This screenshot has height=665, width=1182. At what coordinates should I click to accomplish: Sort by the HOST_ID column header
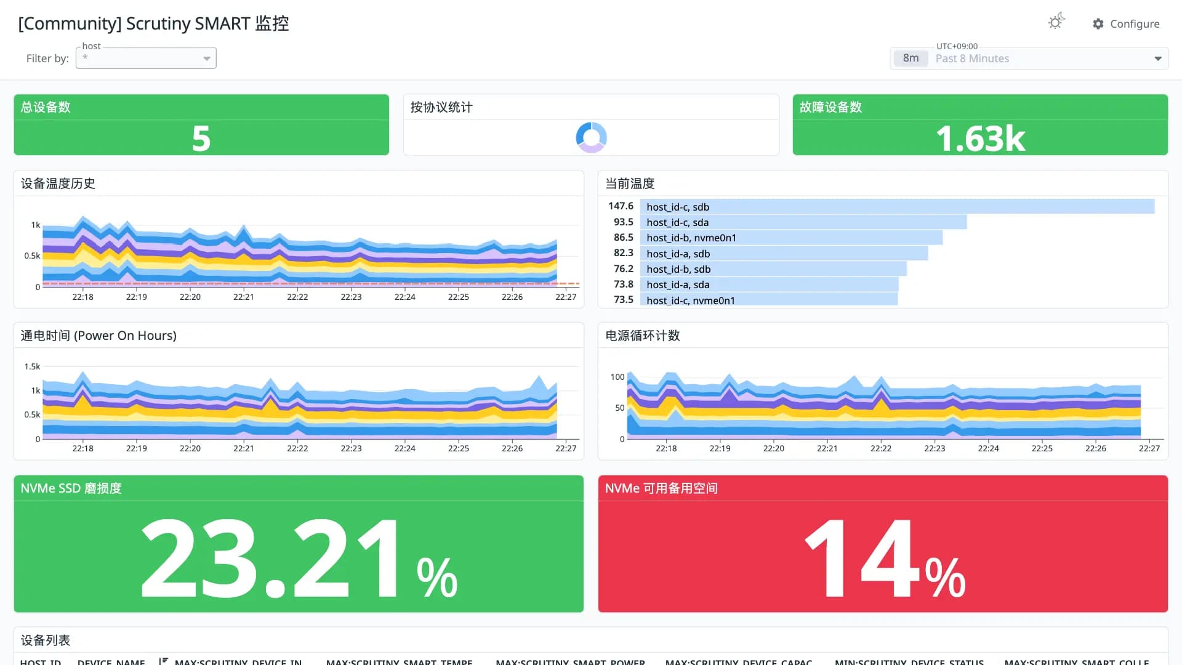pos(41,662)
